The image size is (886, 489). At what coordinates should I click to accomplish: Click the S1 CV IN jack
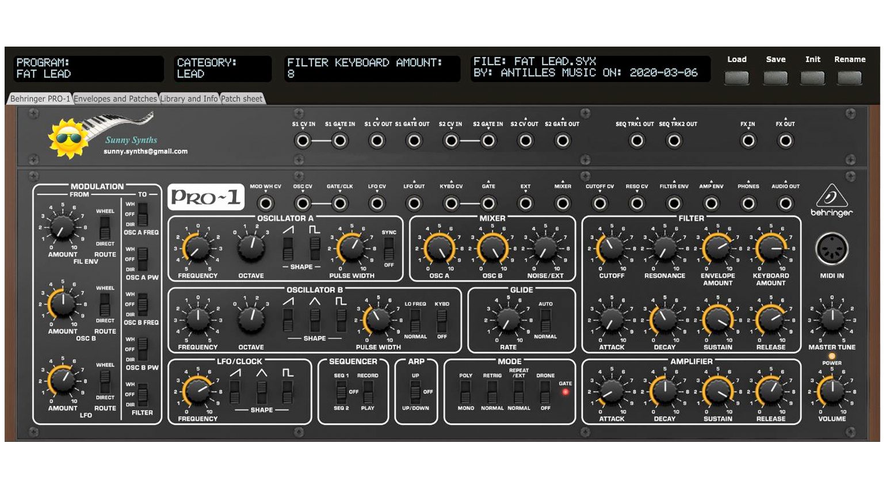pos(303,140)
